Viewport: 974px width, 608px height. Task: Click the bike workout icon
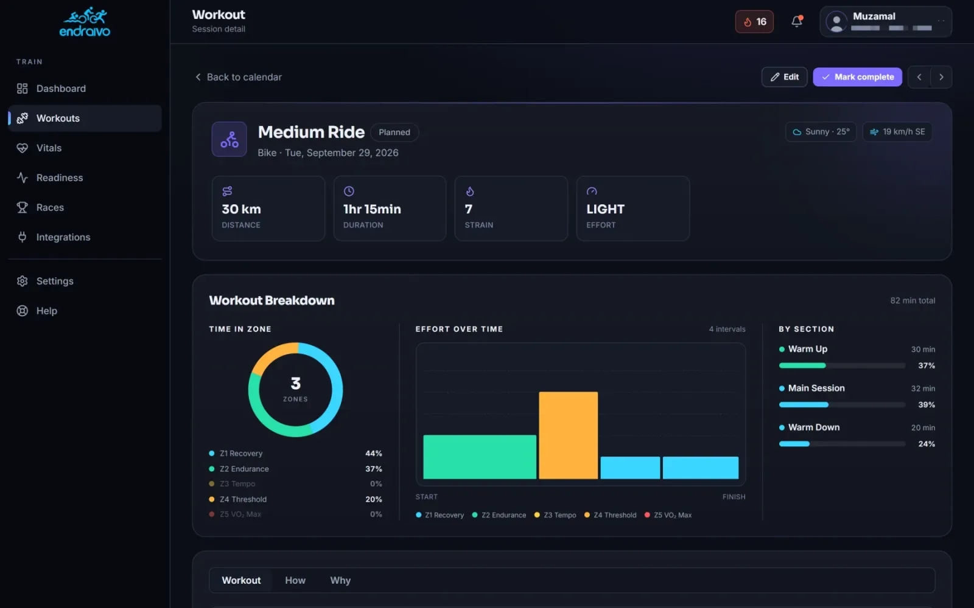(229, 139)
